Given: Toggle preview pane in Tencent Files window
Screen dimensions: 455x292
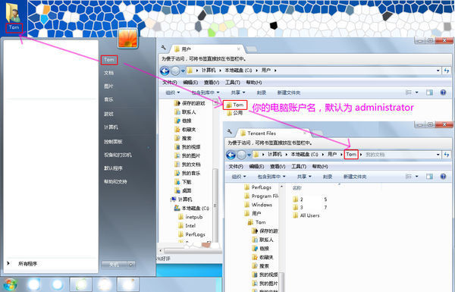Looking at the screenshot, I should click(429, 177).
